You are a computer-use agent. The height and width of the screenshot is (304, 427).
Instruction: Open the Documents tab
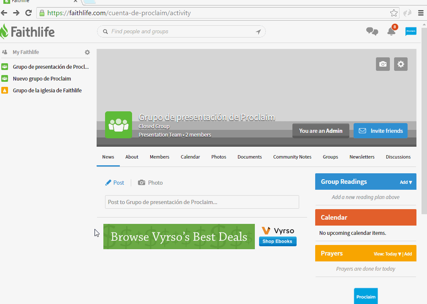click(249, 157)
